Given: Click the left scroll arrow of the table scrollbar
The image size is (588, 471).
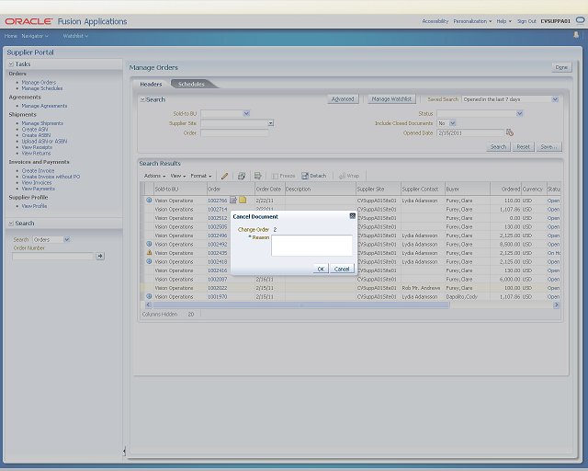Looking at the screenshot, I should tap(148, 305).
